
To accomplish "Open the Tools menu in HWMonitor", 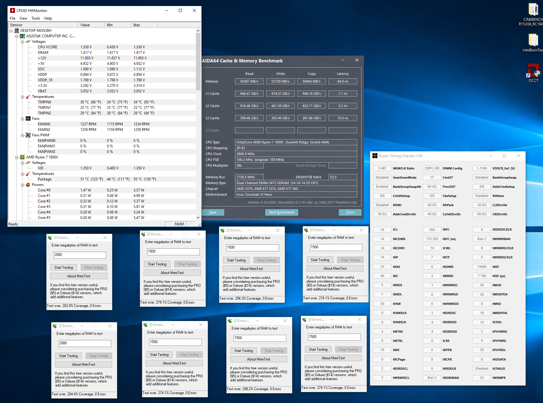I will pos(36,18).
